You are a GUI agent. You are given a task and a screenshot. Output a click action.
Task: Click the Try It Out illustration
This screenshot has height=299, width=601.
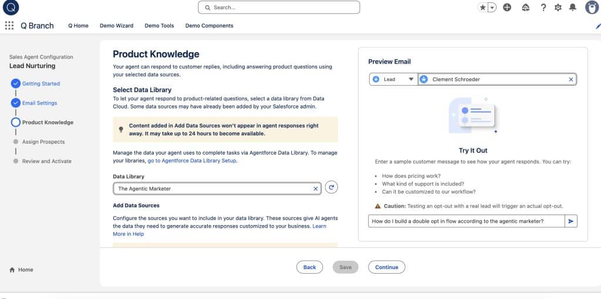point(473,115)
